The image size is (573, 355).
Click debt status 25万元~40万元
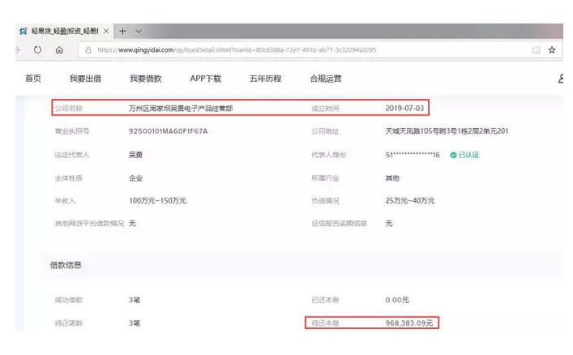coord(409,201)
